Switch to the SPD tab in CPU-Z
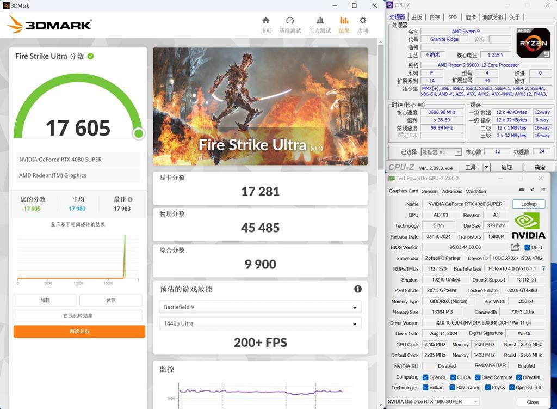The width and height of the screenshot is (557, 409). [x=452, y=17]
